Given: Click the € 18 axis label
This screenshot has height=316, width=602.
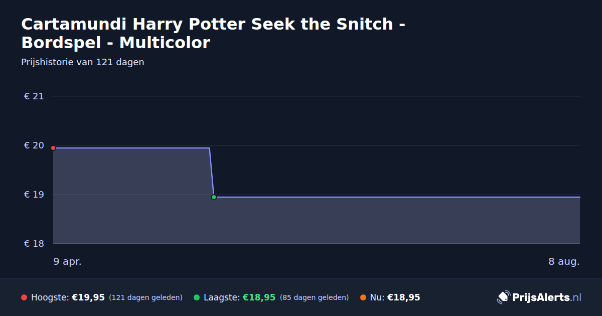Looking at the screenshot, I should point(34,244).
